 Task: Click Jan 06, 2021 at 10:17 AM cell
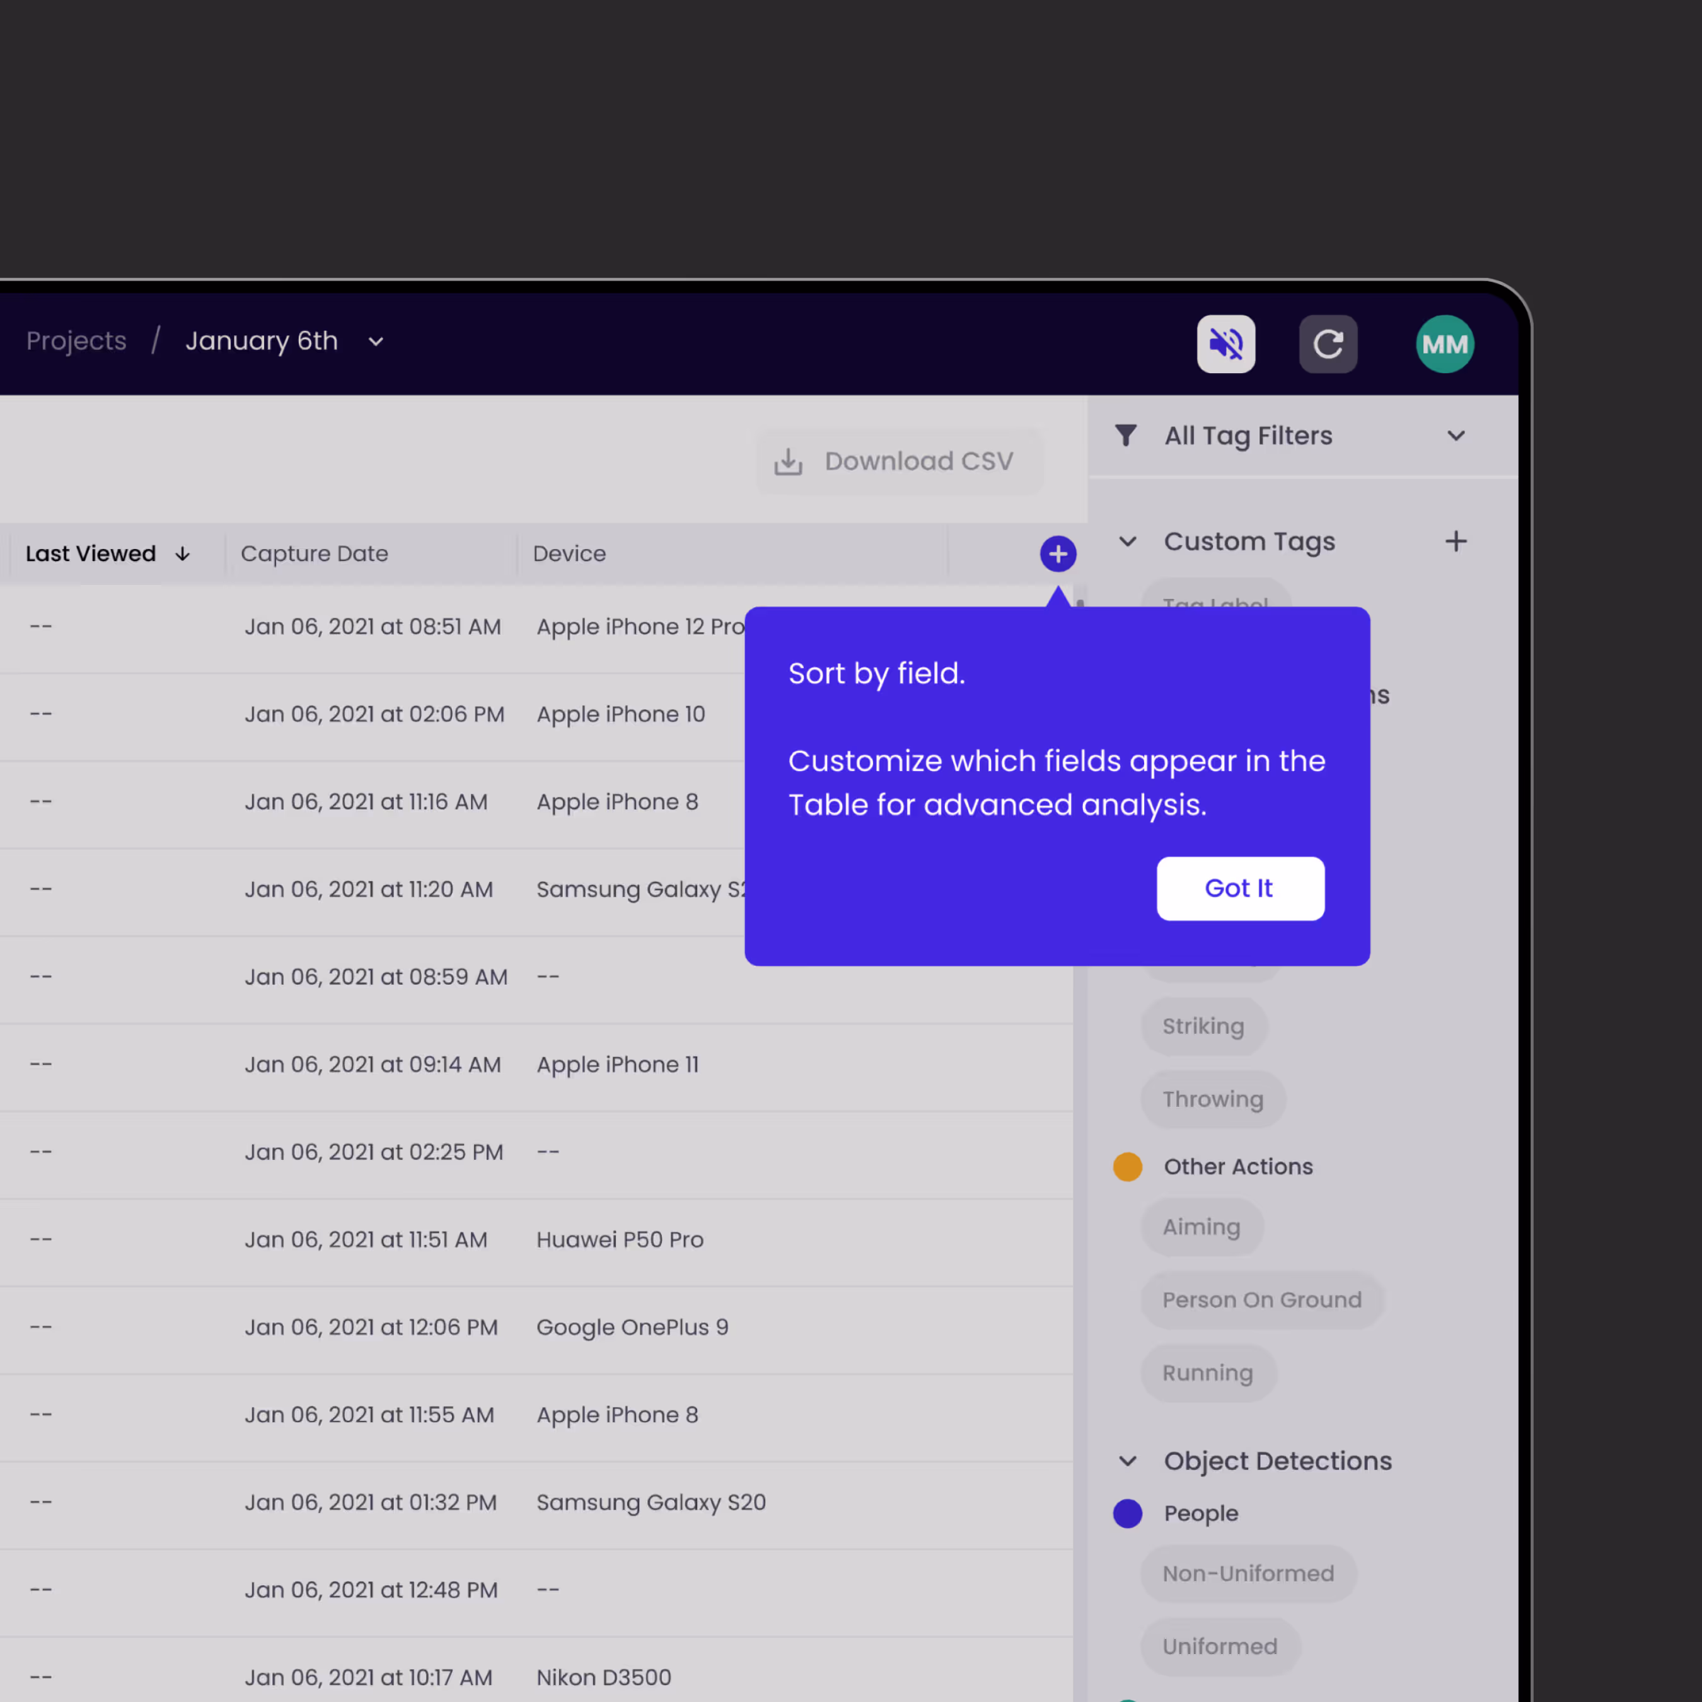click(368, 1677)
